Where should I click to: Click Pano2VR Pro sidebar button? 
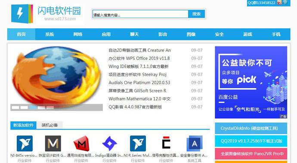[251, 154]
